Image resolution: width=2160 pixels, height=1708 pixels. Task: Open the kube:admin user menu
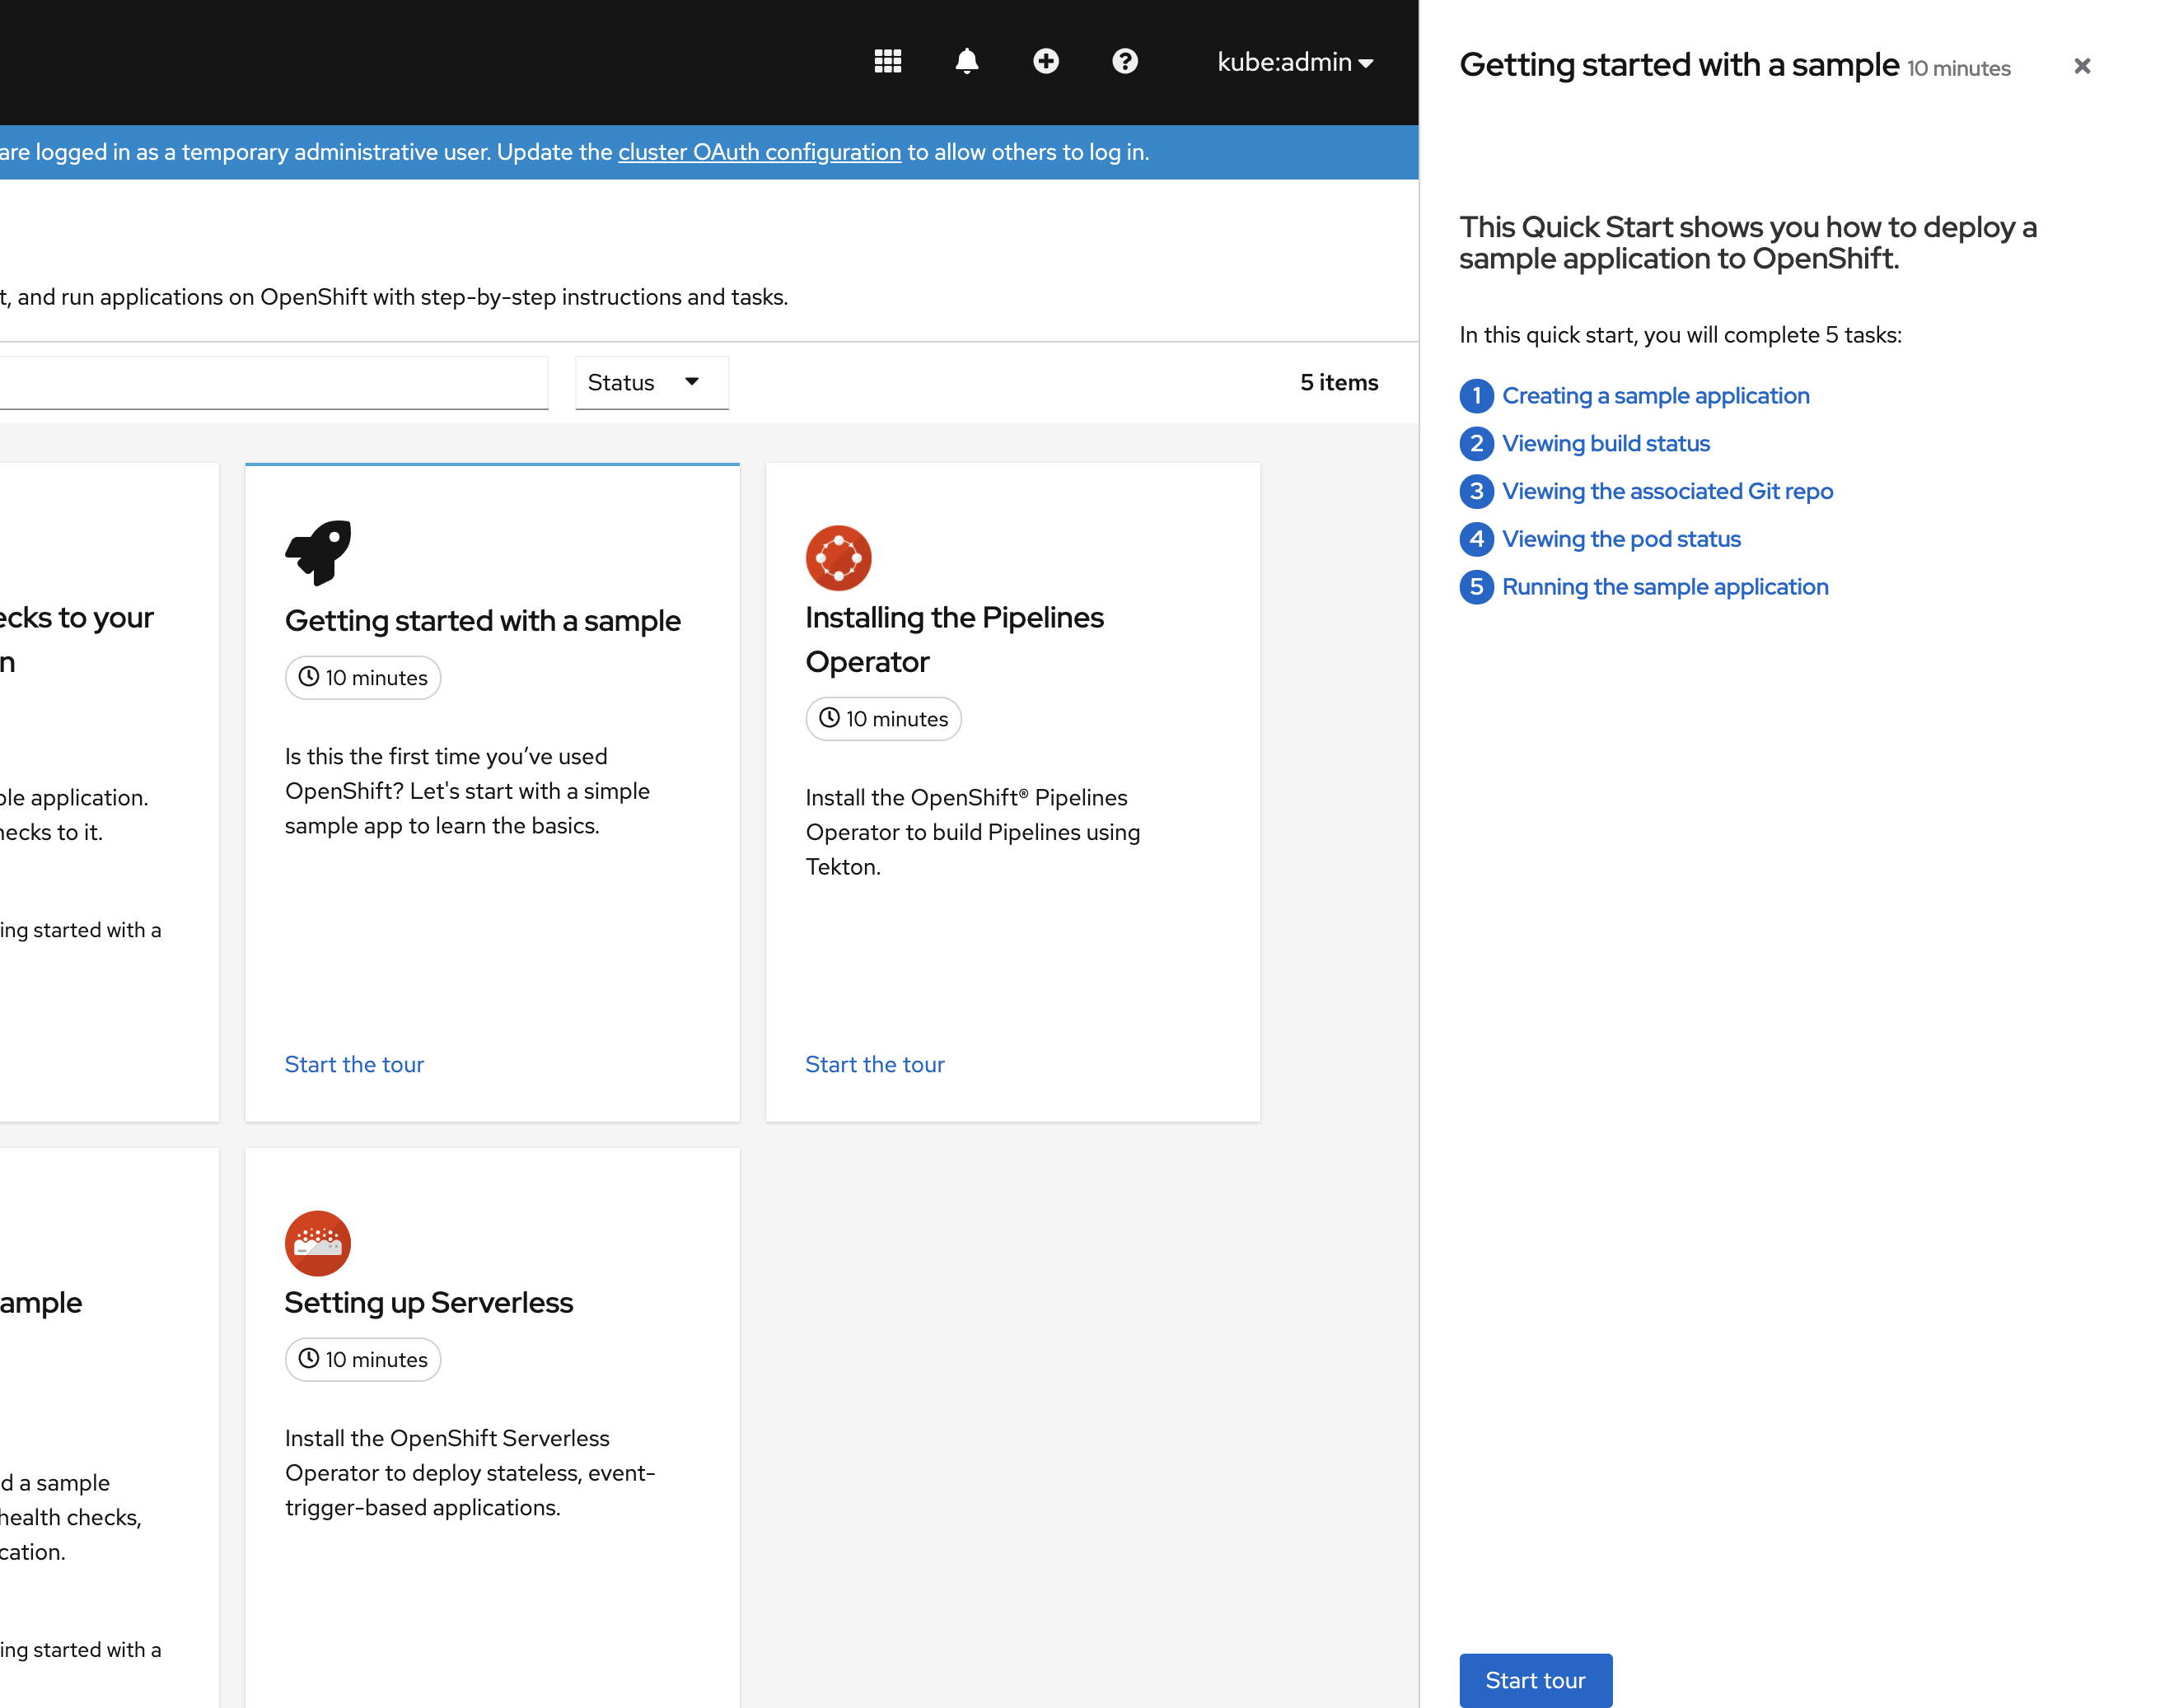[x=1293, y=62]
